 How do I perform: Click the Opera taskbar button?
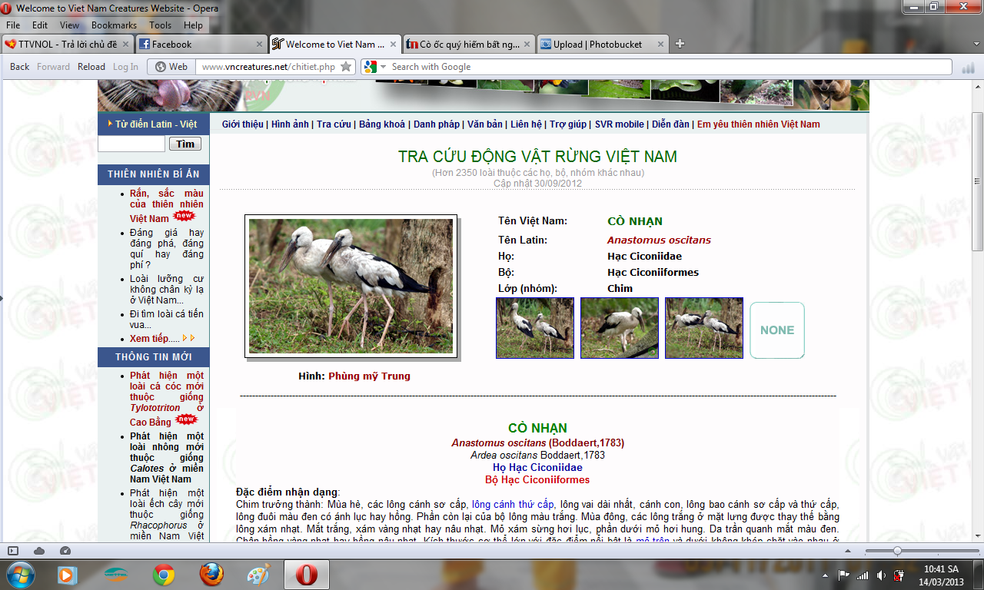306,575
